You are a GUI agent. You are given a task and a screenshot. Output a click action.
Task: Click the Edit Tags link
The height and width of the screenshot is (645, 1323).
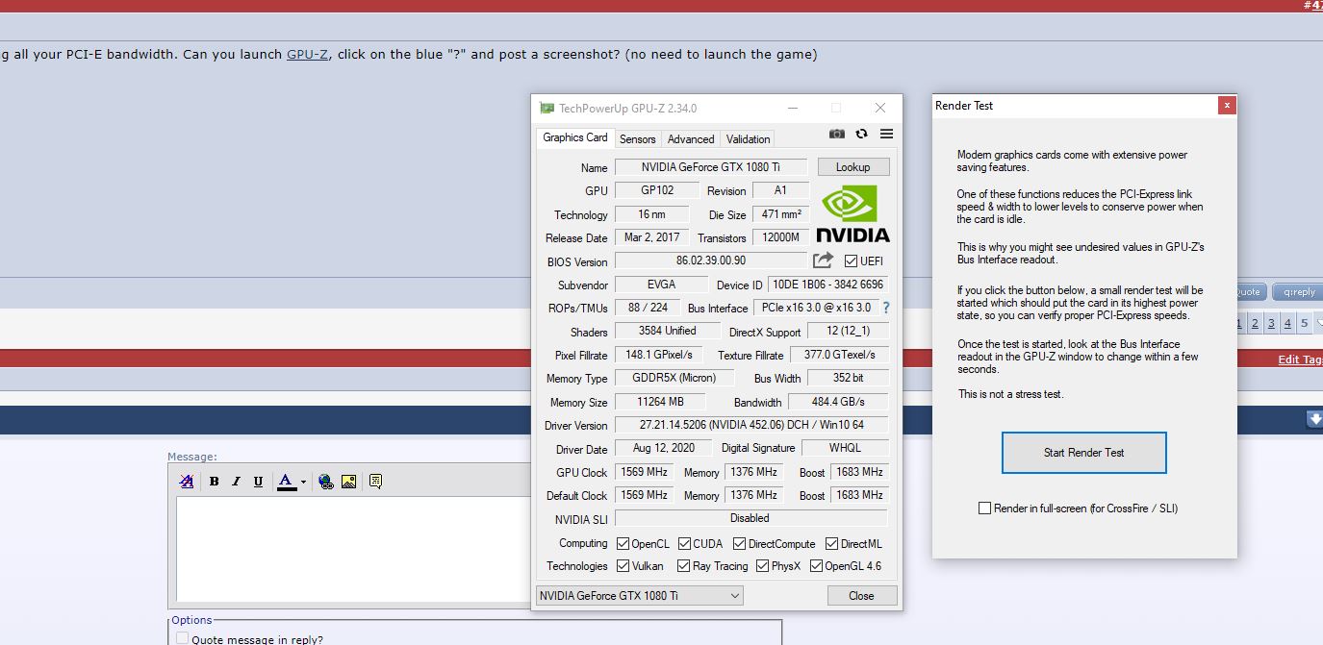tap(1300, 360)
